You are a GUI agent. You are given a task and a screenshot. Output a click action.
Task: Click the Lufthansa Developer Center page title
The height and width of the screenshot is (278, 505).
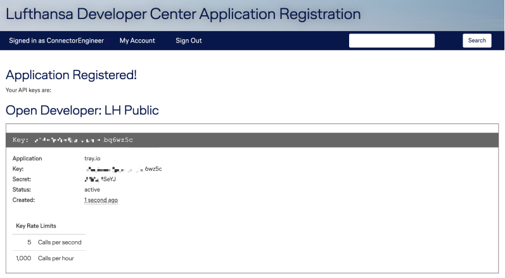click(183, 14)
